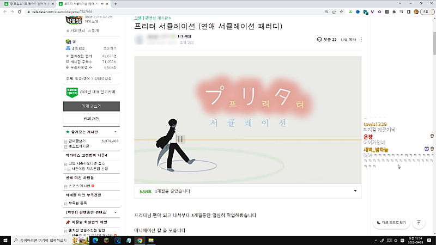The width and height of the screenshot is (436, 245).
Task: Click the purple V extension icon
Action: [372, 12]
